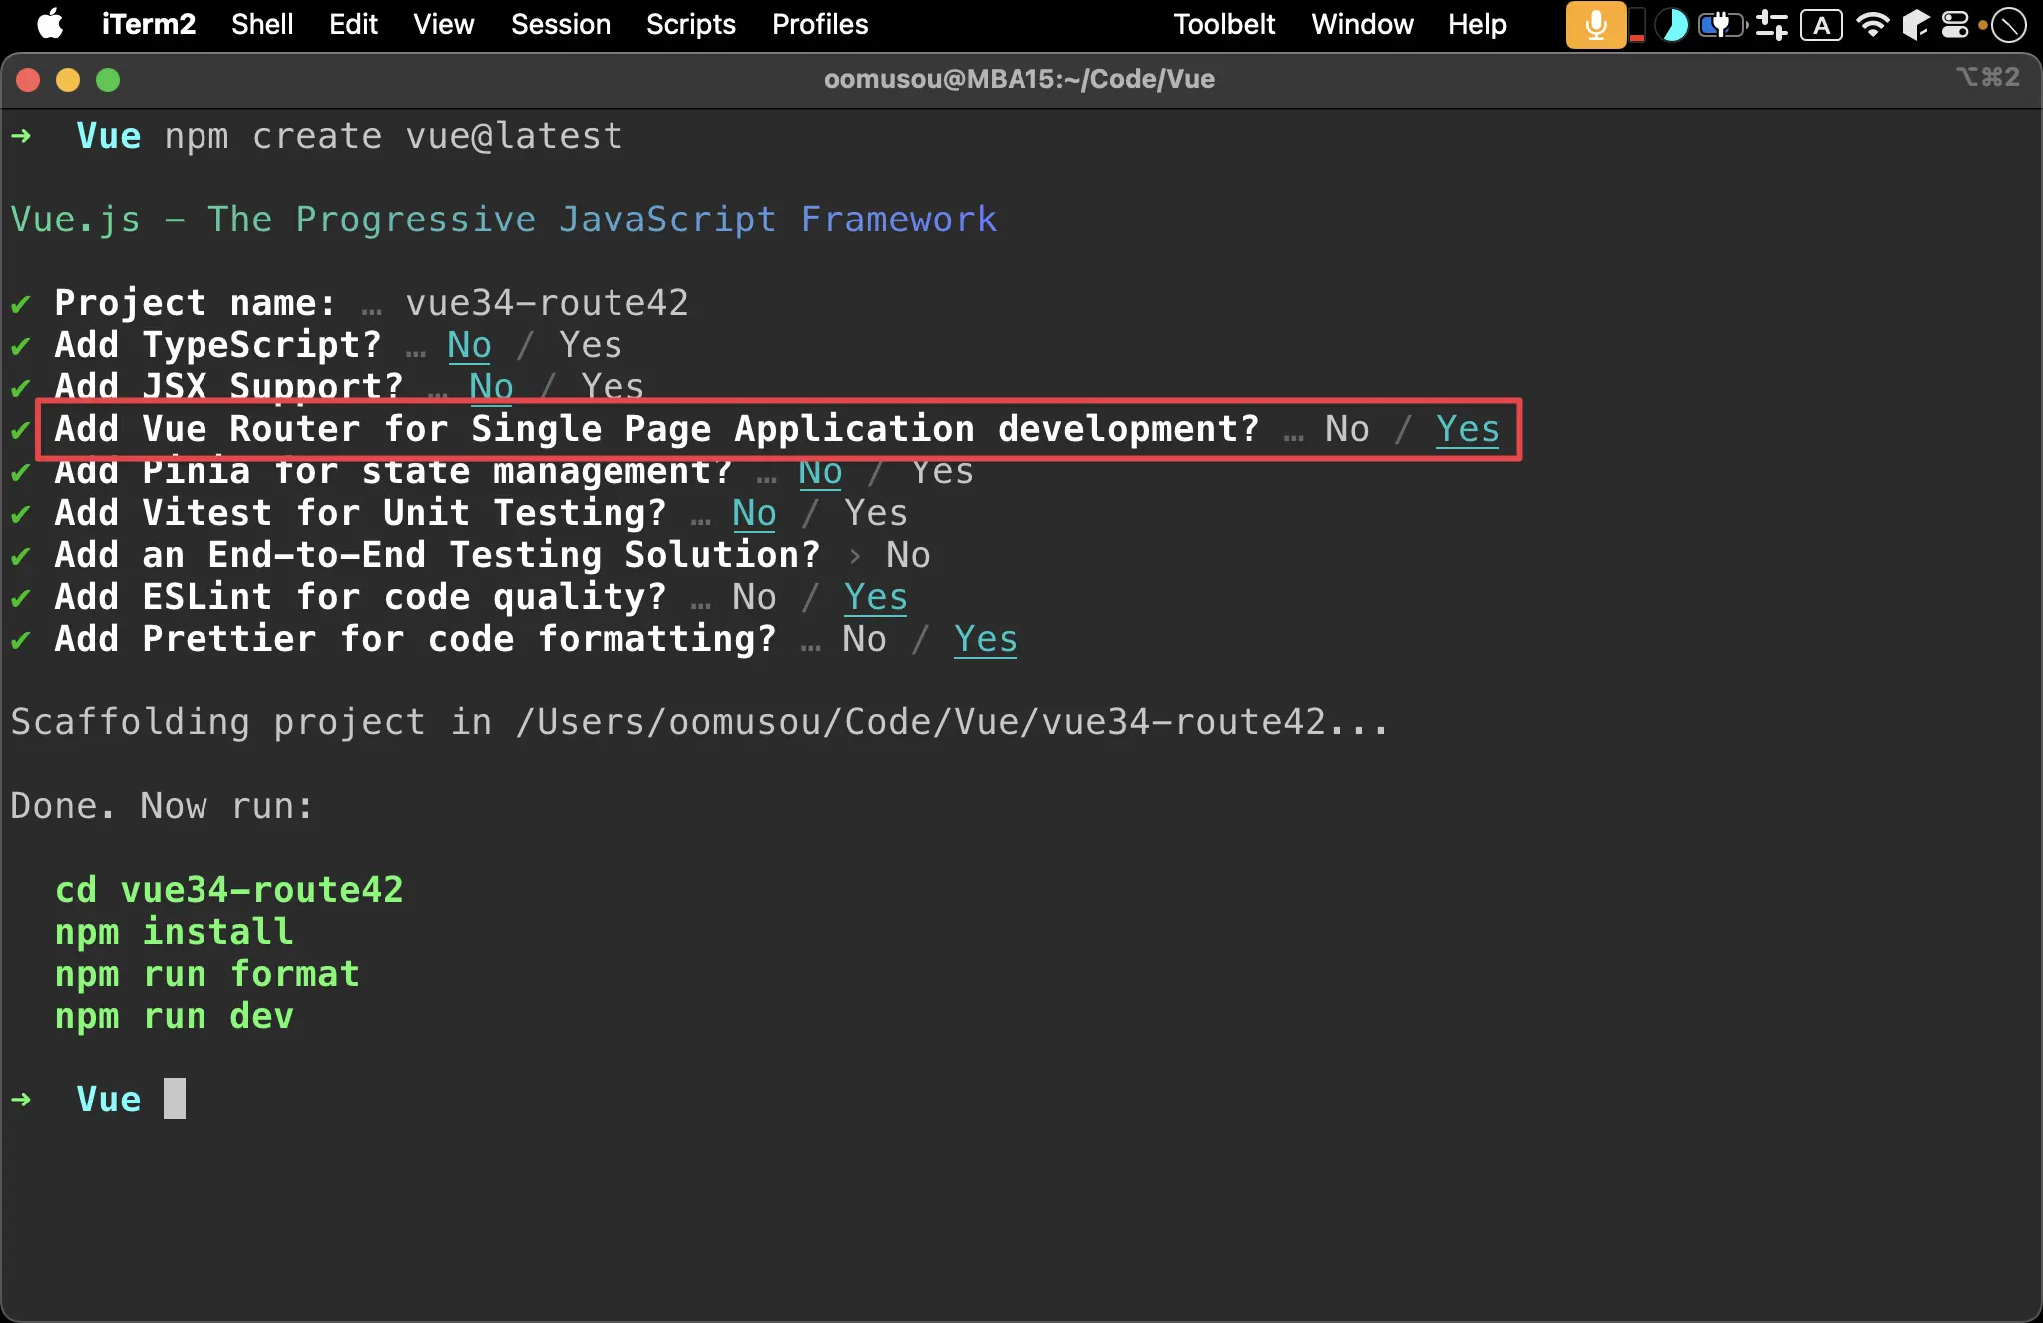This screenshot has height=1323, width=2043.
Task: Click the "Done. Now run:" line
Action: pos(162,806)
